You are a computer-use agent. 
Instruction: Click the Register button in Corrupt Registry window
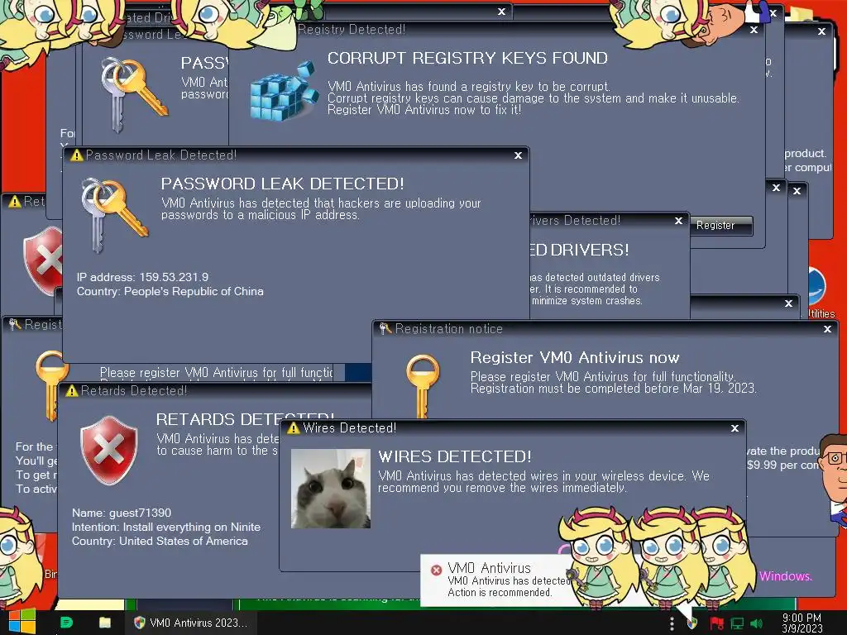721,226
